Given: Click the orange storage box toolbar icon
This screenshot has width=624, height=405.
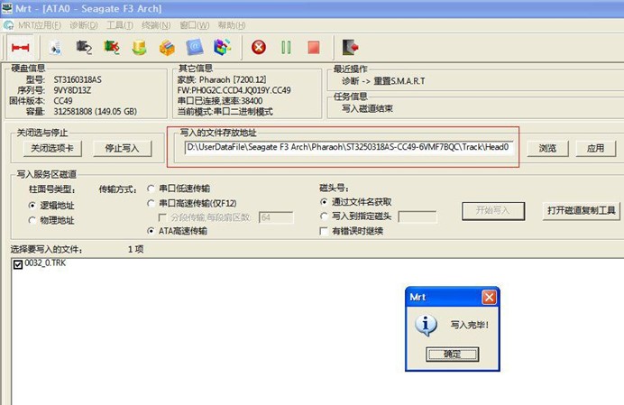Looking at the screenshot, I should pyautogui.click(x=167, y=46).
